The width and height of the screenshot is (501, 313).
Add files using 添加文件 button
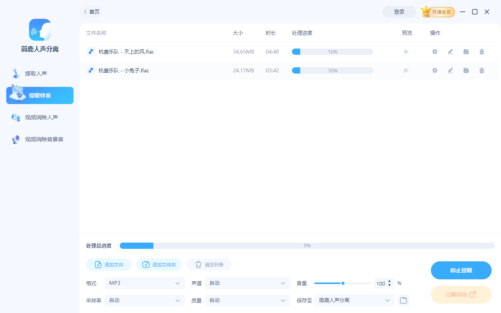[x=108, y=264]
